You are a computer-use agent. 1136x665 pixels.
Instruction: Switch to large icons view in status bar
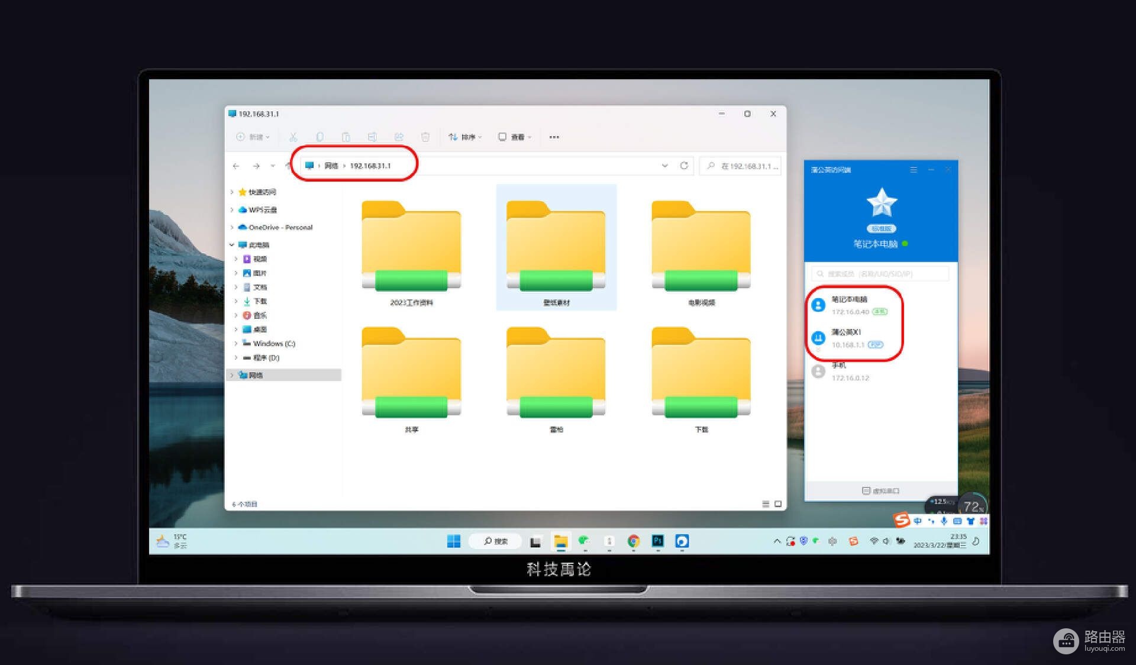tap(778, 504)
